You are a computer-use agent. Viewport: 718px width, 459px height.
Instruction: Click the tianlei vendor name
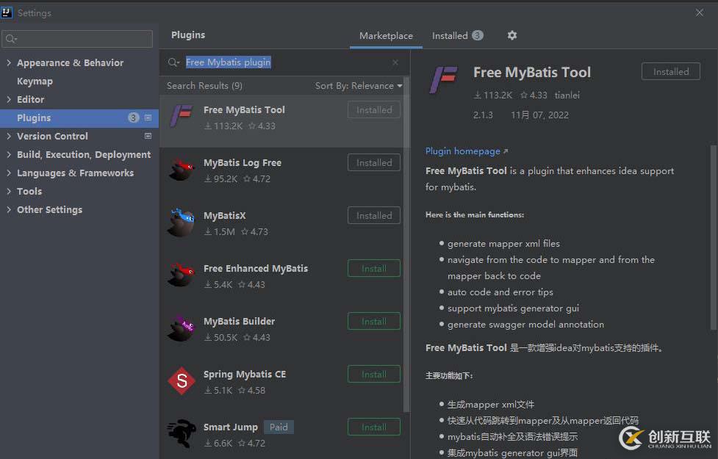tap(567, 95)
